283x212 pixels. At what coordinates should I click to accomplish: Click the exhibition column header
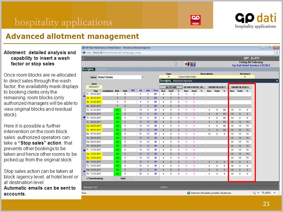(x=108, y=91)
